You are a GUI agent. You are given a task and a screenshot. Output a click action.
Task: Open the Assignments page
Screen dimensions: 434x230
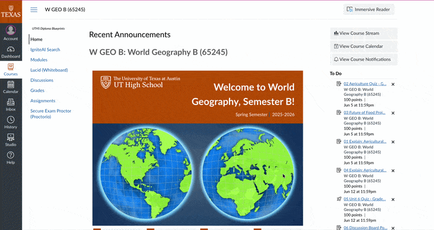(43, 101)
